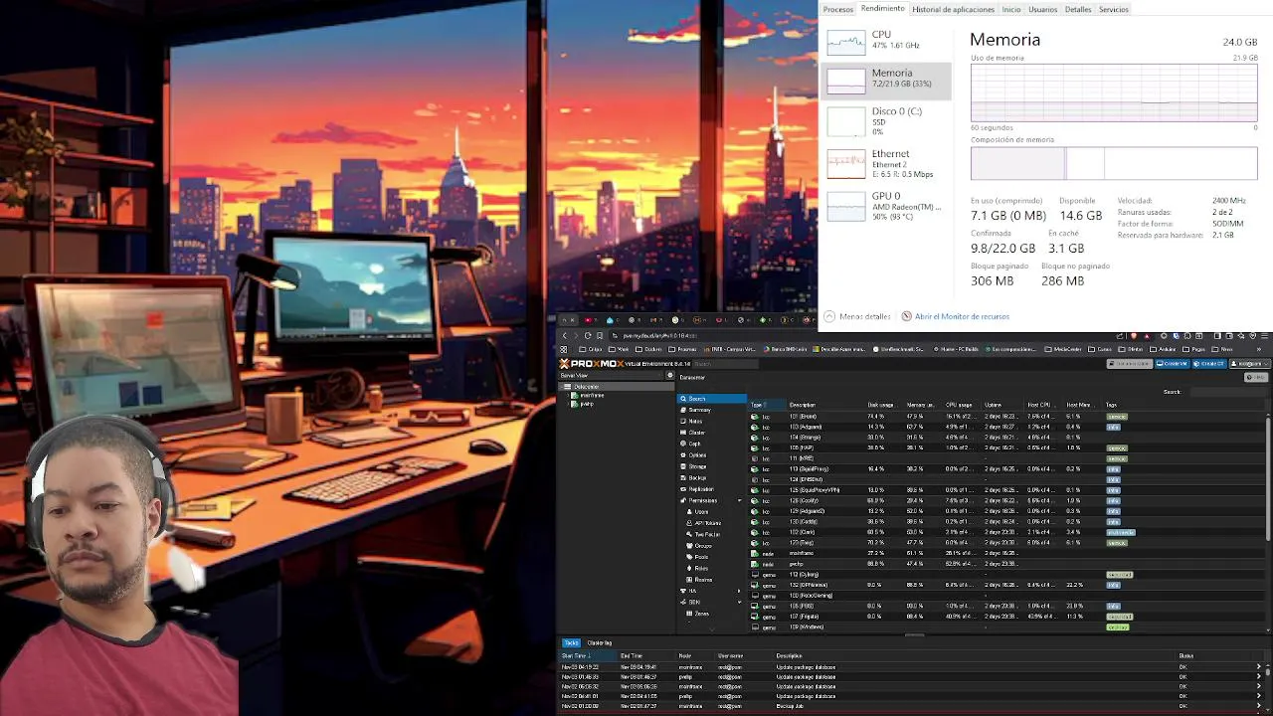The height and width of the screenshot is (716, 1273).
Task: Open the MediaCenter bookmarks folder
Action: point(1065,349)
